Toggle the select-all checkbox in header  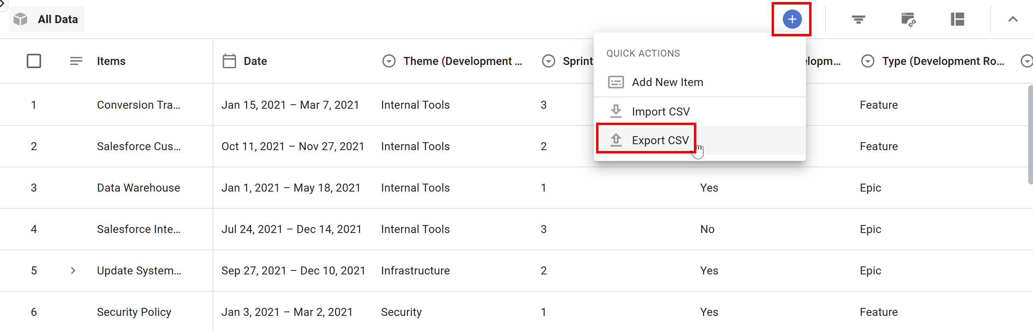[x=34, y=61]
